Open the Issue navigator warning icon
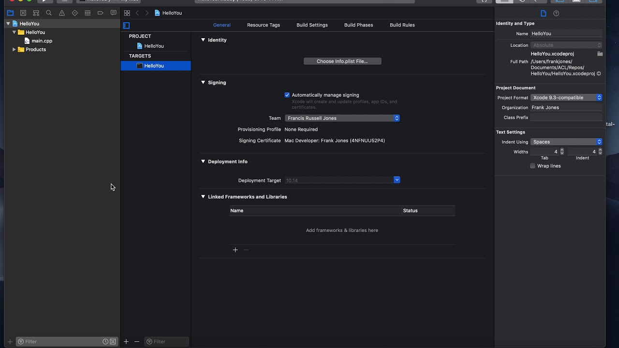619x348 pixels. pos(62,13)
